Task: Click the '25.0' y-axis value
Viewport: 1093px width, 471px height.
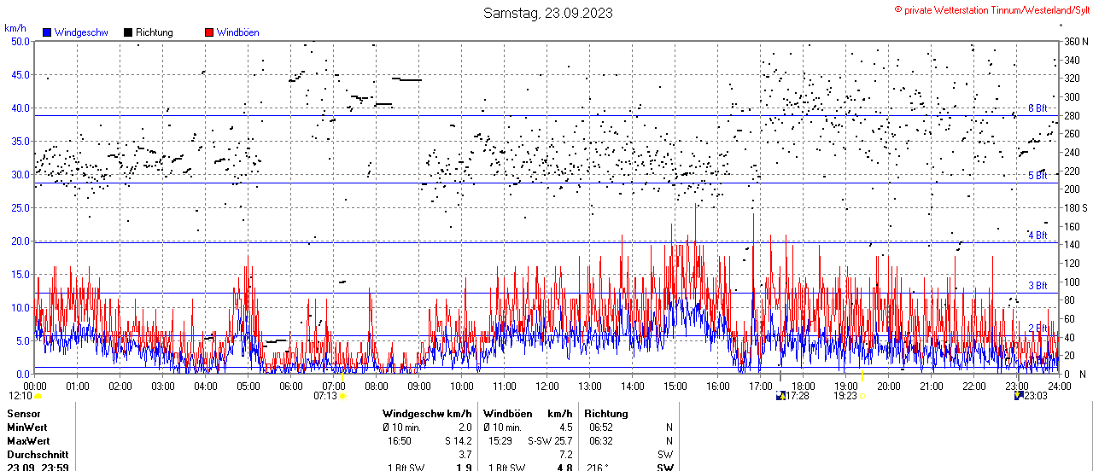Action: point(20,207)
